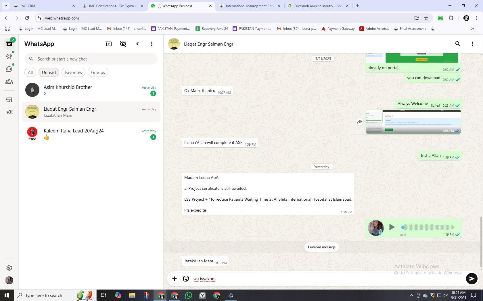The image size is (483, 301).
Task: Open Chrome profile avatar
Action: [466, 18]
